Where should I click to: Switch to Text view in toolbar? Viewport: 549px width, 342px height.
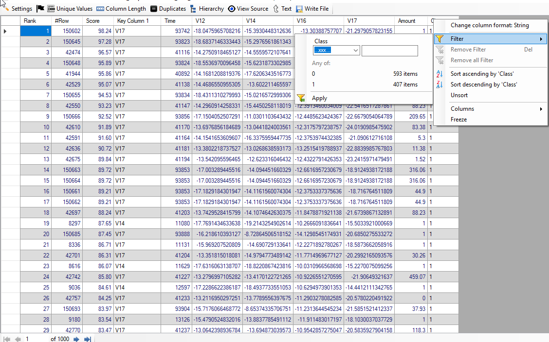click(282, 9)
